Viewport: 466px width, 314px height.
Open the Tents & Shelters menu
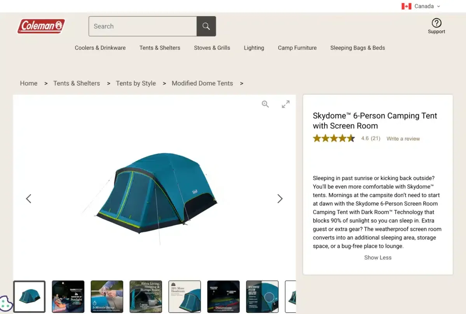160,48
